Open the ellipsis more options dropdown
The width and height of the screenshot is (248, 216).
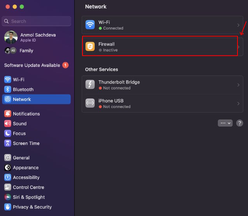pyautogui.click(x=225, y=123)
